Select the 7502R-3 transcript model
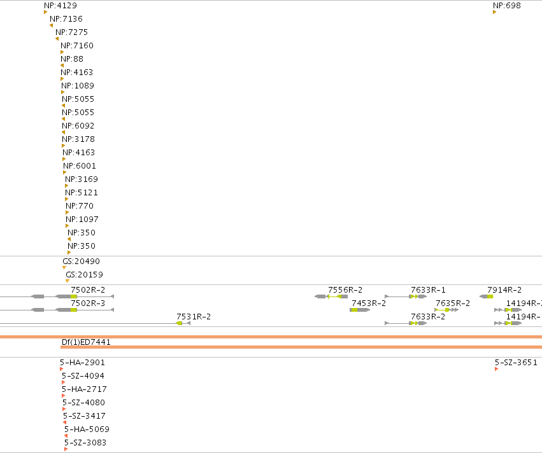This screenshot has width=542, height=453. point(57,310)
